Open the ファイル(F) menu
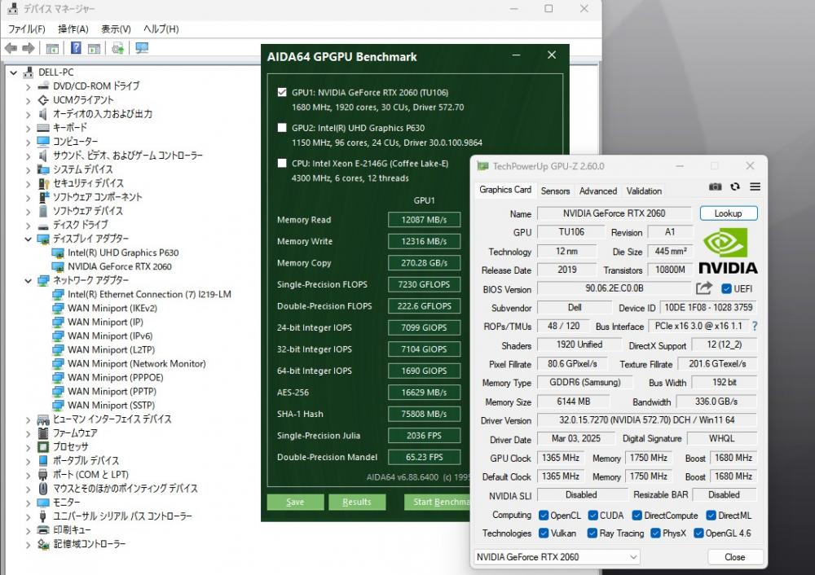815x575 pixels. click(x=27, y=29)
